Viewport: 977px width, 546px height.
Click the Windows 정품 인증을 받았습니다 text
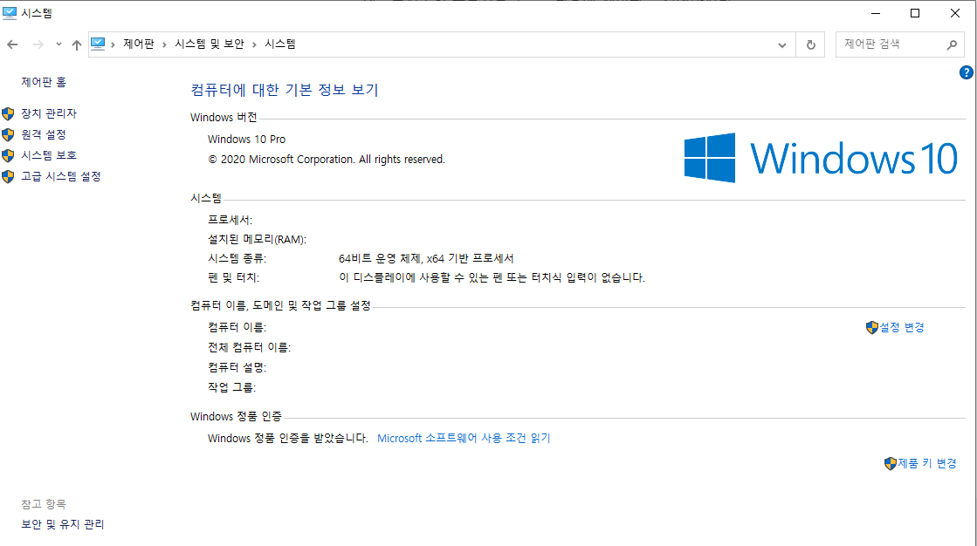pos(288,439)
